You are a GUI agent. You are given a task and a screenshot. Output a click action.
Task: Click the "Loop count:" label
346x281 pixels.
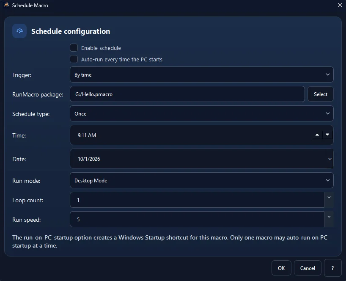[28, 200]
